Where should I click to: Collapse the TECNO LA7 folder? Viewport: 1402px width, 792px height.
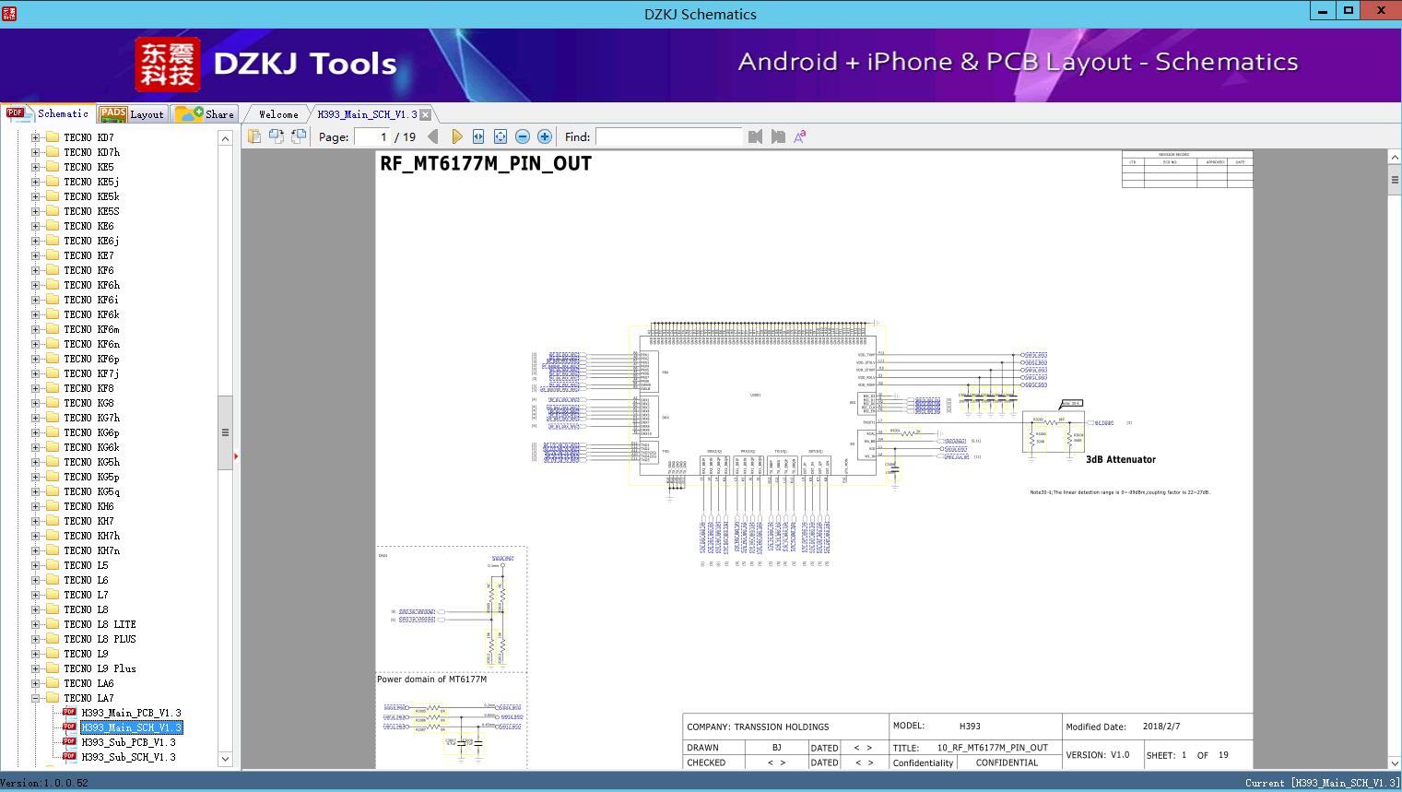[x=36, y=698]
